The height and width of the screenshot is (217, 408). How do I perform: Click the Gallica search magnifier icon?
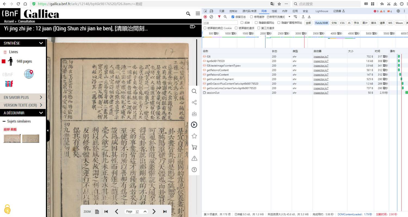click(188, 14)
